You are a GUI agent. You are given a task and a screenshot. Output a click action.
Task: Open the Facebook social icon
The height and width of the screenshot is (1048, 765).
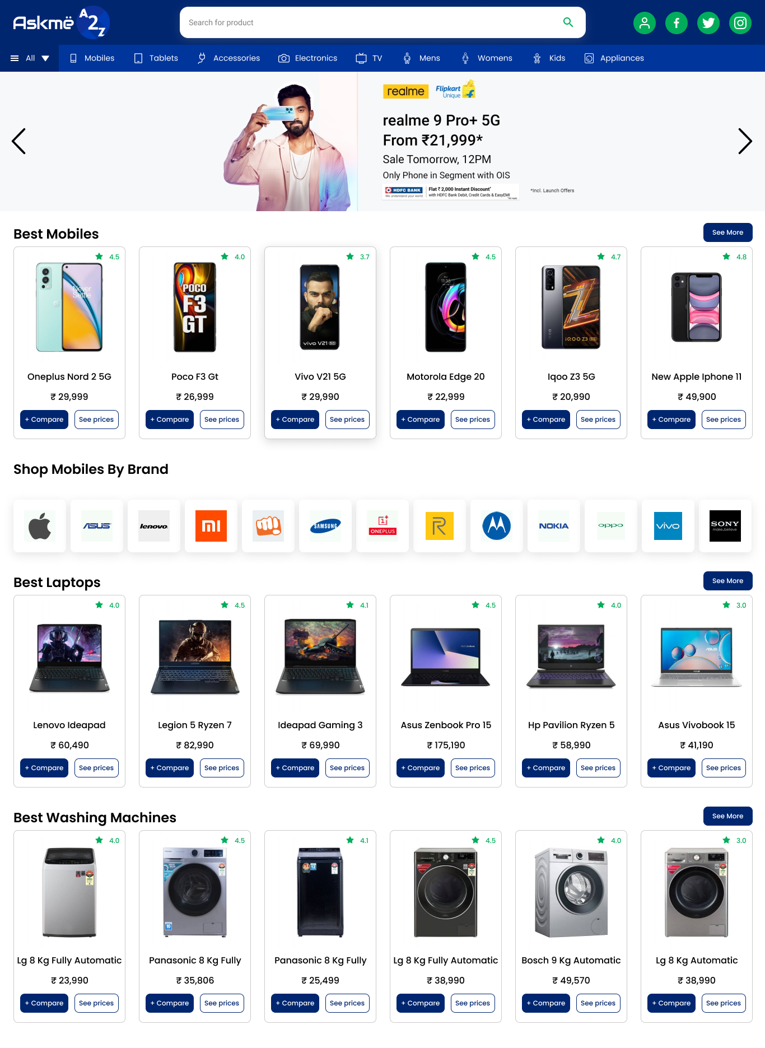677,23
